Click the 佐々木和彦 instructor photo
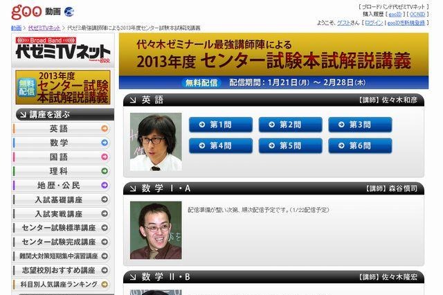 click(x=156, y=142)
